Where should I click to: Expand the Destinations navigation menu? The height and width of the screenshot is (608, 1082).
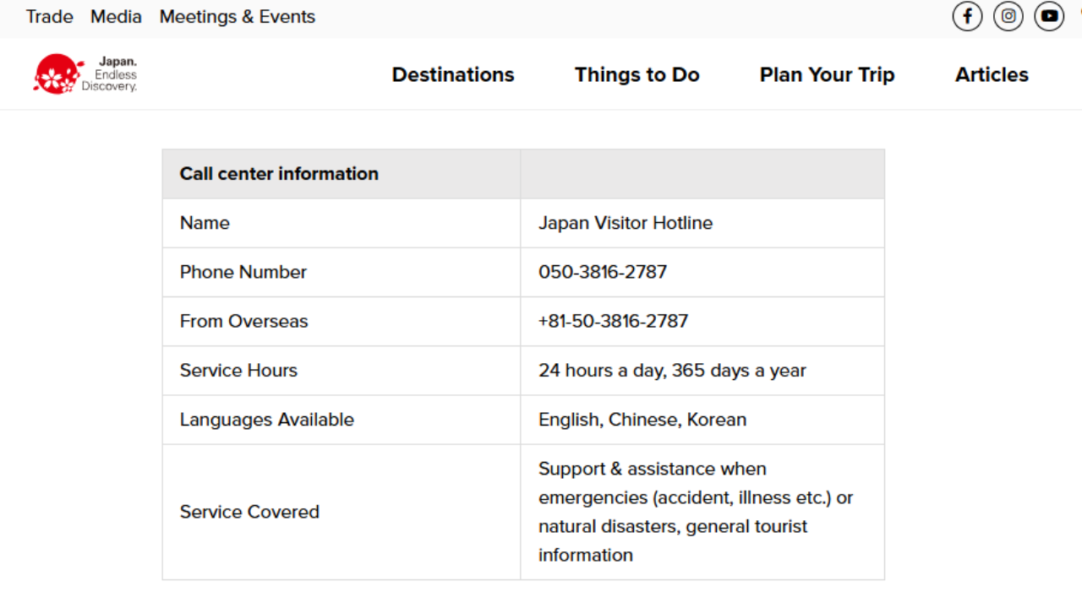pyautogui.click(x=453, y=74)
